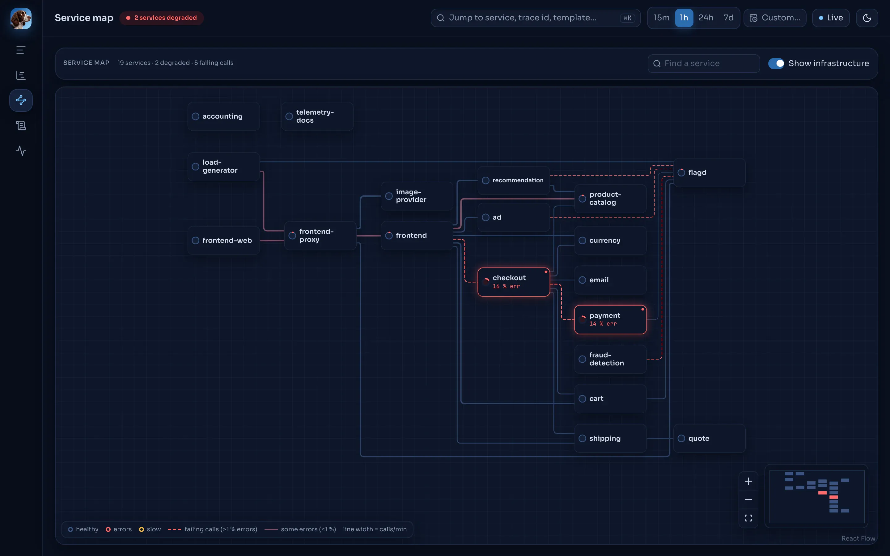The image size is (890, 556).
Task: Select the accounting service node
Action: coord(223,116)
